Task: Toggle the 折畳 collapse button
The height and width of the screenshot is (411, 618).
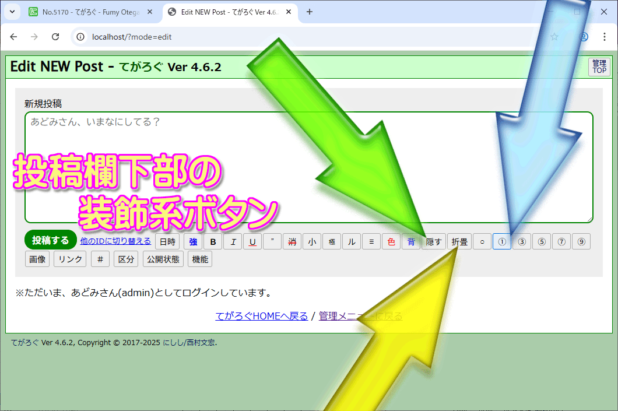Action: click(x=459, y=242)
